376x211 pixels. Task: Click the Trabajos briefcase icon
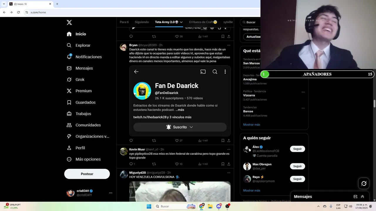coord(69,114)
